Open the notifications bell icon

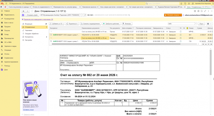(x=181, y=4)
